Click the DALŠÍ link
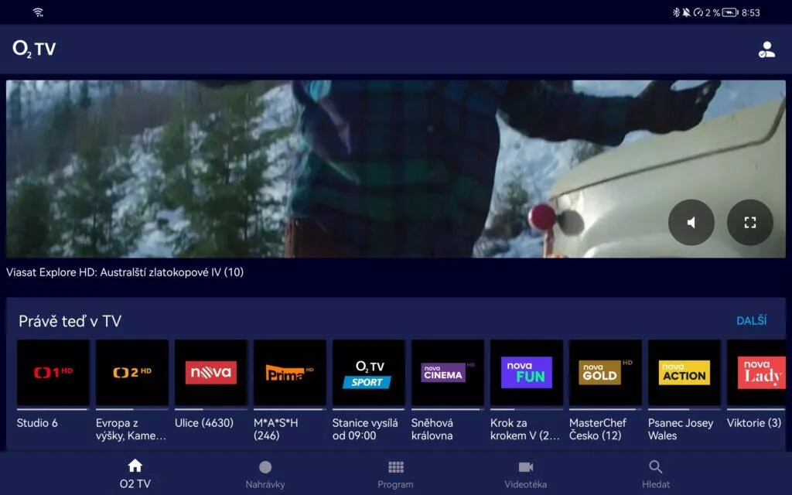The height and width of the screenshot is (495, 792). click(x=752, y=321)
